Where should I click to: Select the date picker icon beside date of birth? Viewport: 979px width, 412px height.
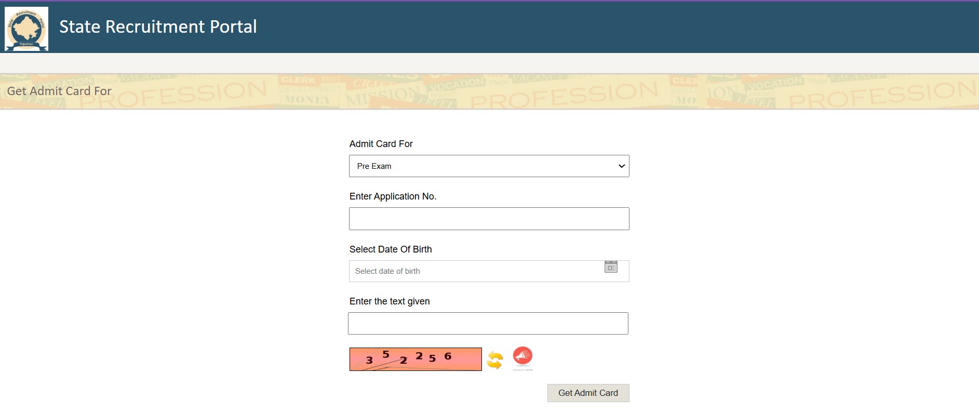tap(611, 267)
